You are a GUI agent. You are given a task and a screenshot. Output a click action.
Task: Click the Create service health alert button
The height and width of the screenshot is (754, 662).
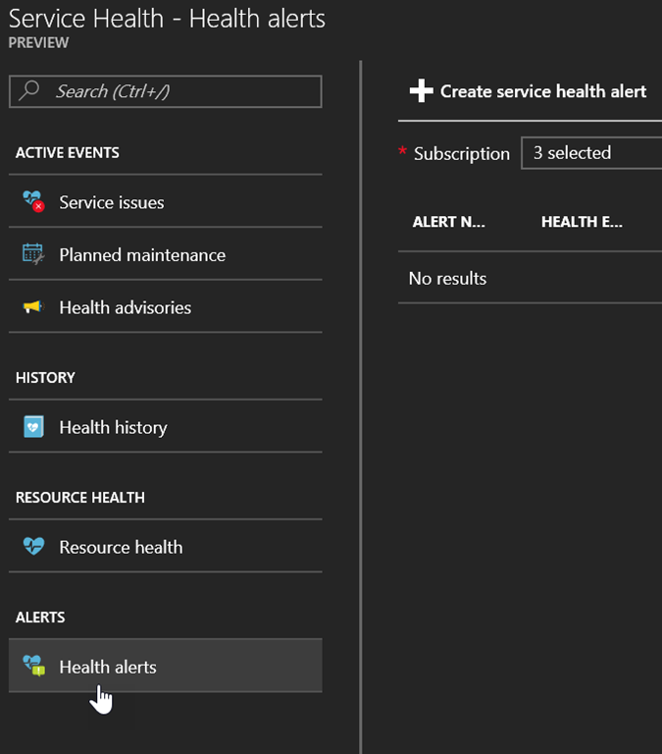[x=542, y=91]
